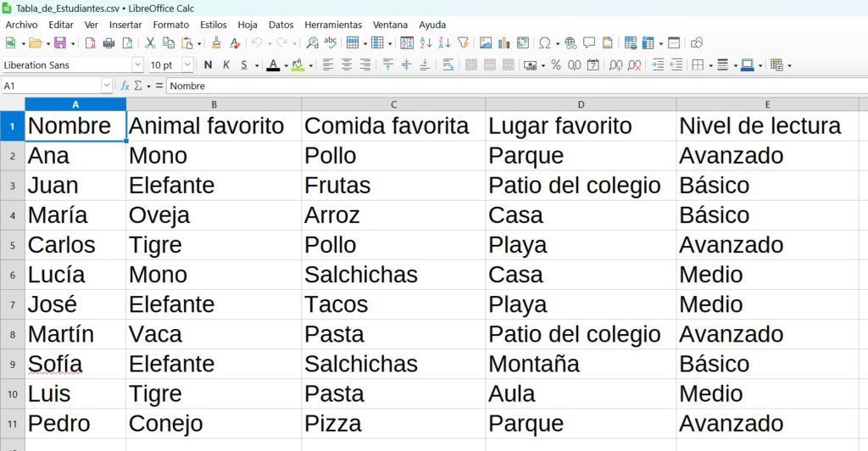Screen dimensions: 868x451
Task: Toggle italic formatting K button
Action: tap(225, 65)
